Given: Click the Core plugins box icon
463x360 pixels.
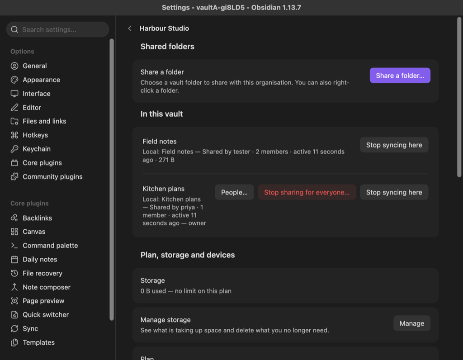Looking at the screenshot, I should tap(14, 163).
